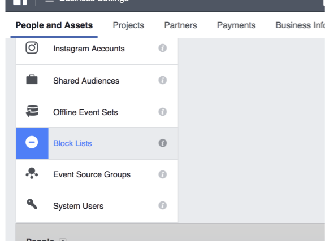Click the info icon beside Block Lists
Screen dimensions: 325x241
point(163,143)
